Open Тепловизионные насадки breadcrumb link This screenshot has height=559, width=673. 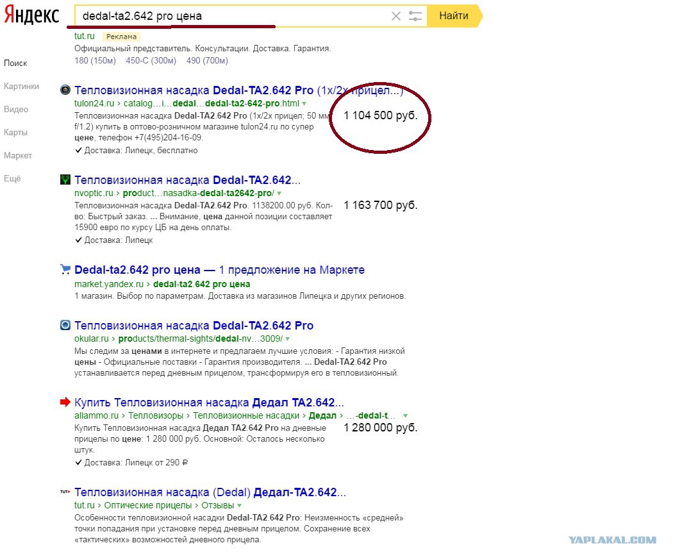[246, 415]
